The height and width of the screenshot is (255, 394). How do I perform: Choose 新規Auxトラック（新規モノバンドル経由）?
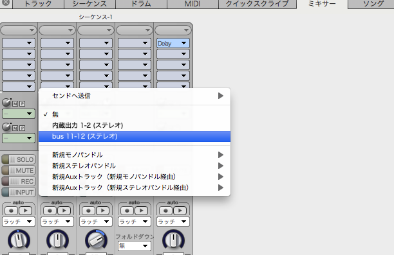(x=135, y=177)
